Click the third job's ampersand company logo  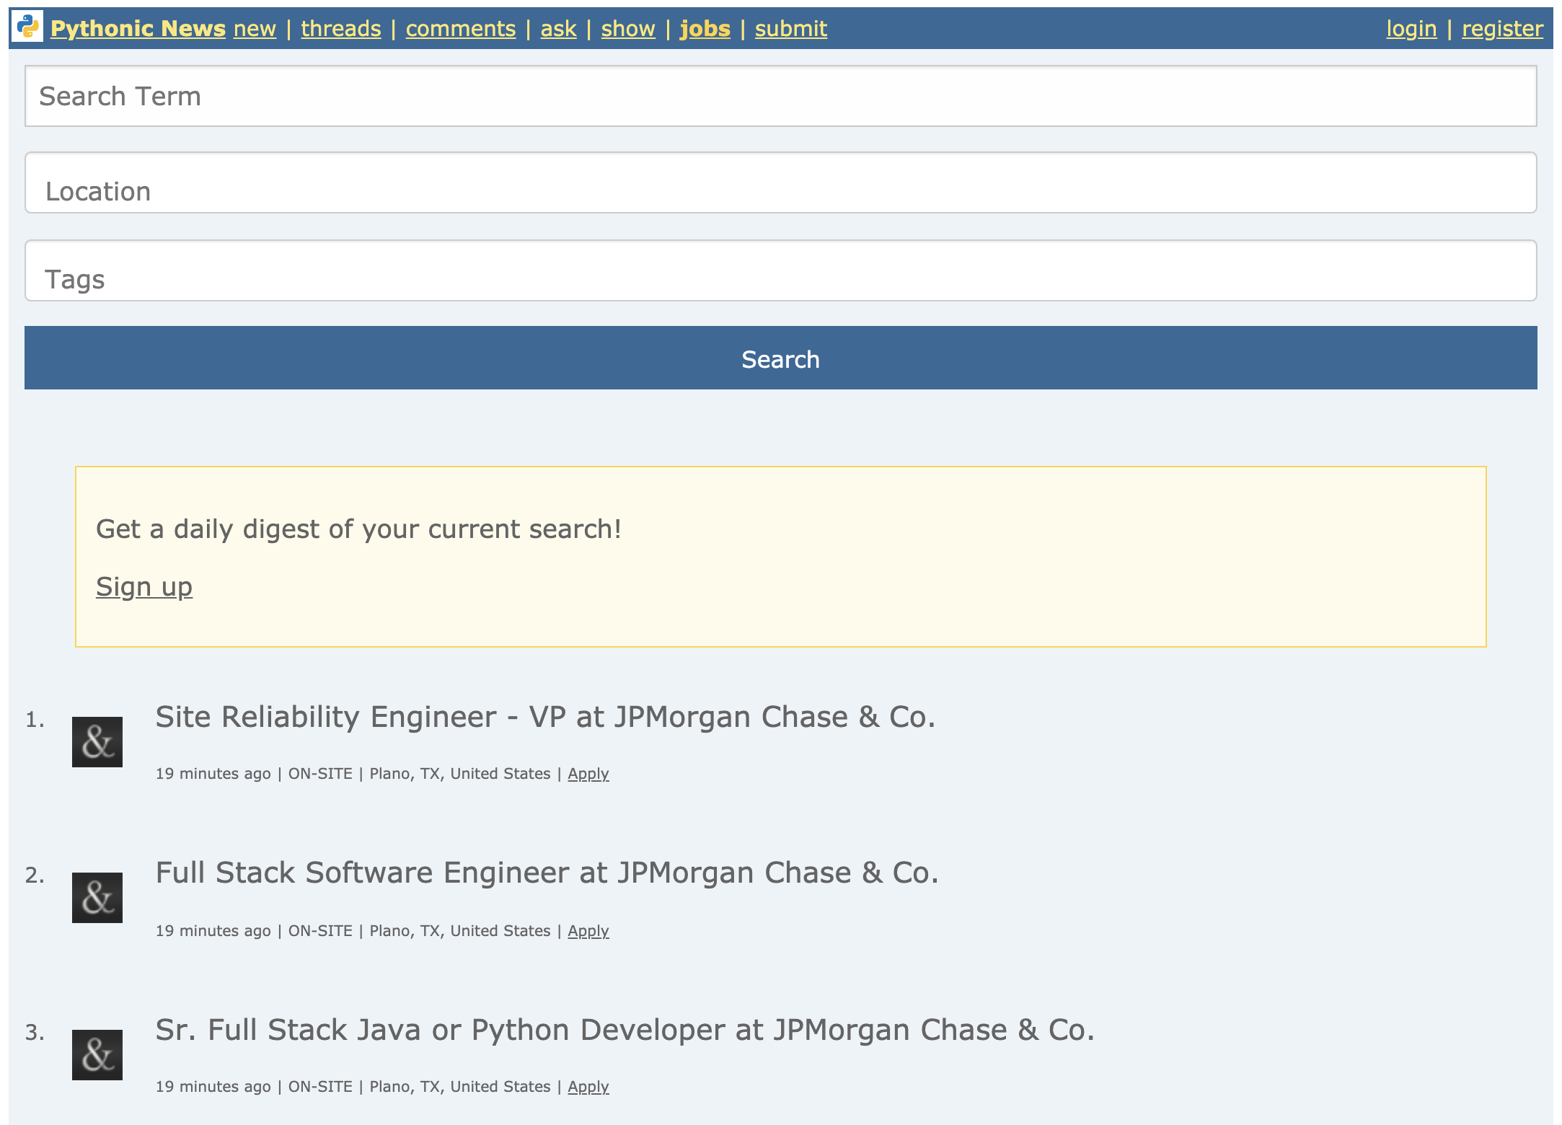point(97,1055)
